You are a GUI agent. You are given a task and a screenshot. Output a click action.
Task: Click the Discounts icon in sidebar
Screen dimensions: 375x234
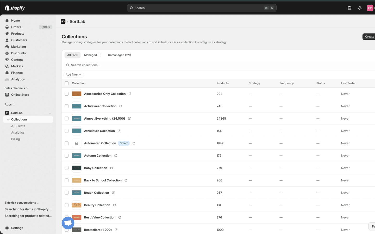7,53
